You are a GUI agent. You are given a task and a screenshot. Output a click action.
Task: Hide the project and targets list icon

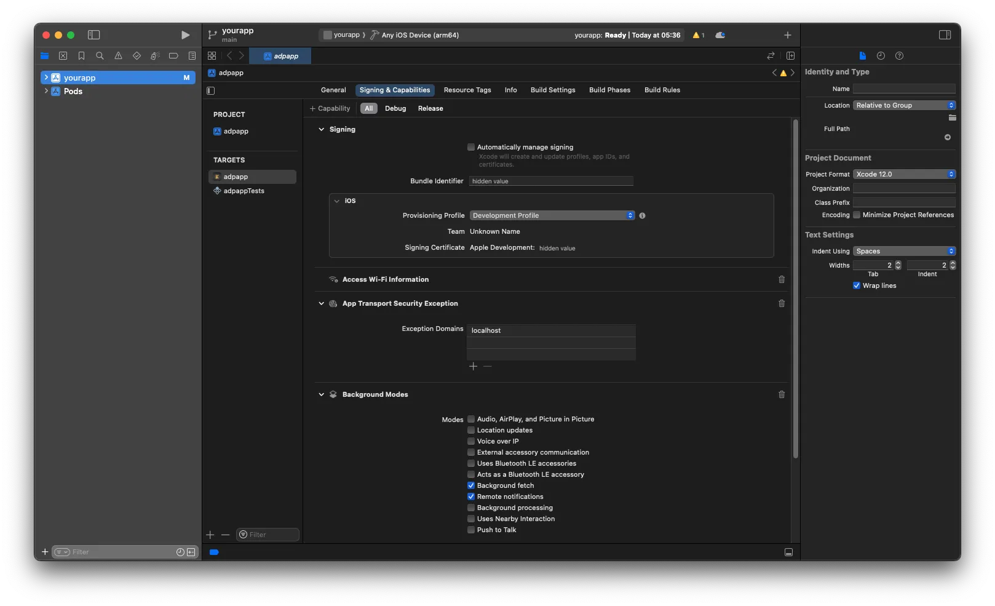tap(211, 90)
